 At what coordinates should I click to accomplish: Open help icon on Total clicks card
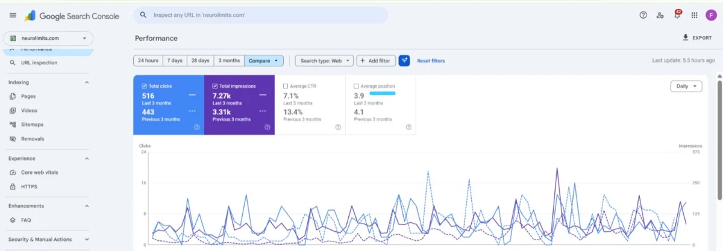coord(196,127)
